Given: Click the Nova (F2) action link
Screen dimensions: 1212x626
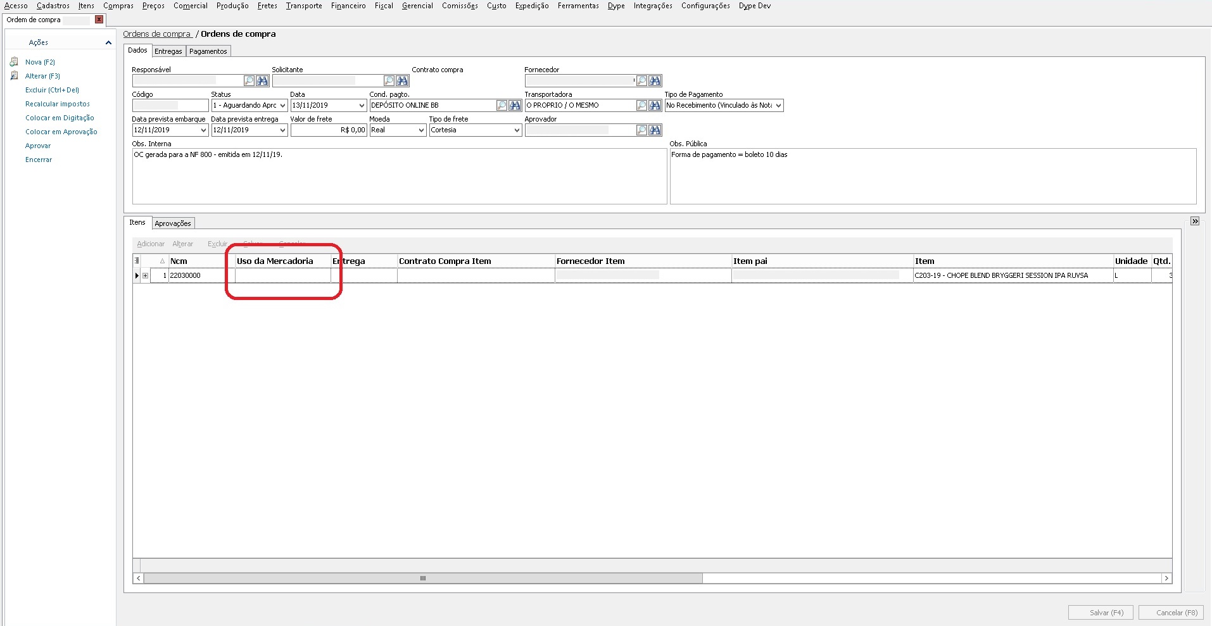Looking at the screenshot, I should [40, 62].
